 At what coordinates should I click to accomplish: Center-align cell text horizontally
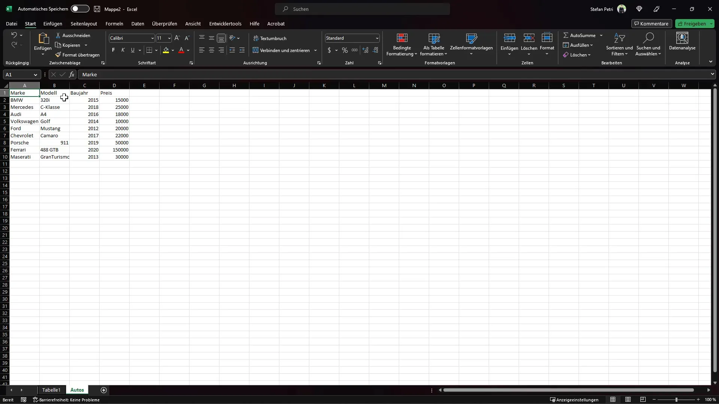pyautogui.click(x=212, y=50)
